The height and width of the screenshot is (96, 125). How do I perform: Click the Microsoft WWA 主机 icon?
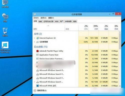coord(37,86)
